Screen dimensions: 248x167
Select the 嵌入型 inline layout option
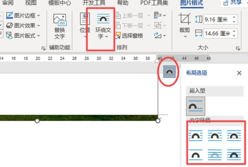coord(195,106)
